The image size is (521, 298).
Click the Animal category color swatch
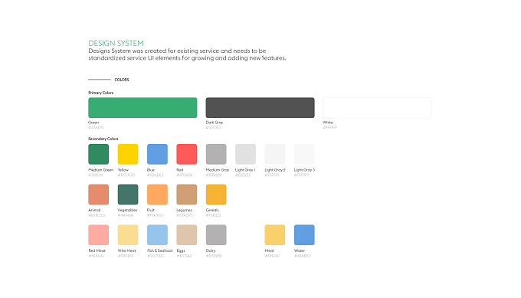[x=99, y=195]
